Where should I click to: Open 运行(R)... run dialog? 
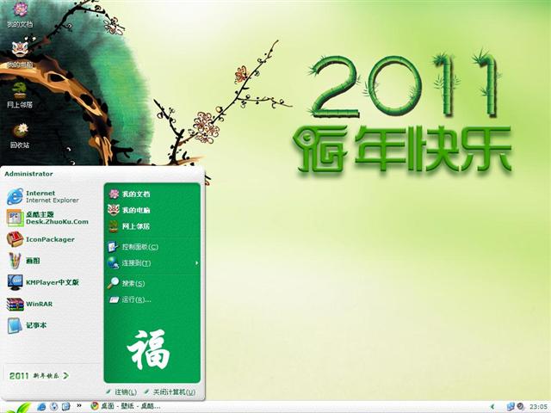point(130,299)
